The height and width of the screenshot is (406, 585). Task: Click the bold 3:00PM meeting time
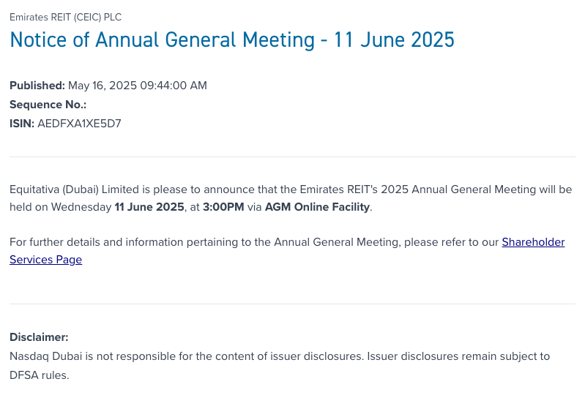[223, 207]
